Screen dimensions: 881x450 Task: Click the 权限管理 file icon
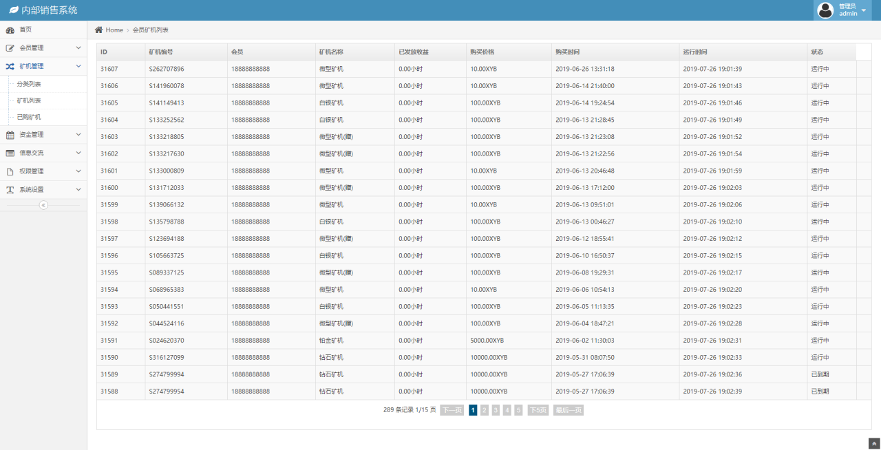pos(10,171)
